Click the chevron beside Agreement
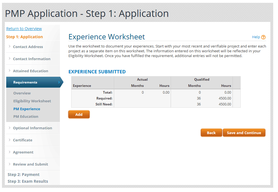Viewport: 278px width, 192px height. 9,152
